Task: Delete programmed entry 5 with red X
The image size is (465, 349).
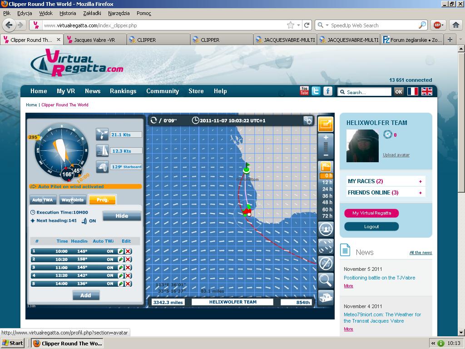Action: click(128, 284)
